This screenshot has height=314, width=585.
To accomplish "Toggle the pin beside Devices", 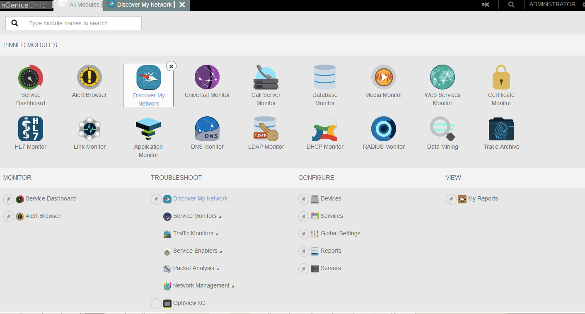I will tap(304, 199).
